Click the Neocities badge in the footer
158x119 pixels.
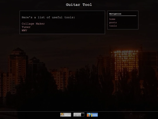66,115
